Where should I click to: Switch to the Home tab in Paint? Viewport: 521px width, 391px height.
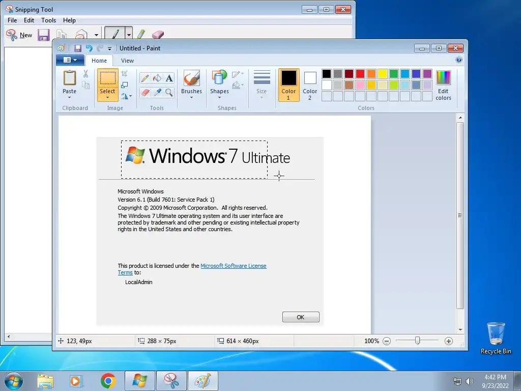99,61
